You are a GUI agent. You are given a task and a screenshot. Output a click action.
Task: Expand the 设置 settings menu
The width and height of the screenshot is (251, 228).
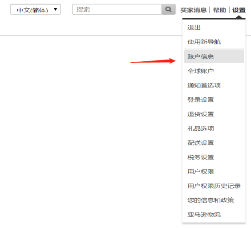[x=239, y=10]
